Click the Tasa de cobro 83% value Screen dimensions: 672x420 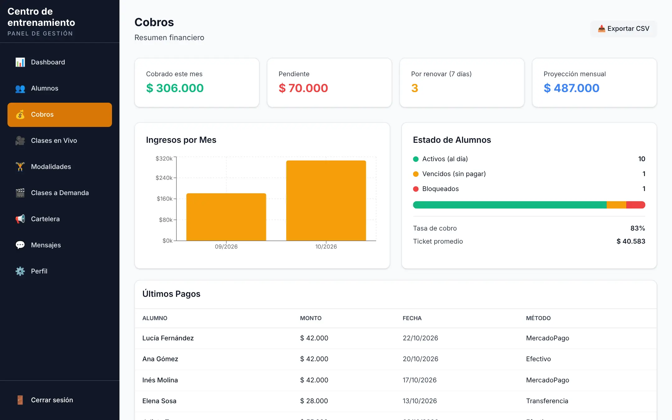(637, 228)
